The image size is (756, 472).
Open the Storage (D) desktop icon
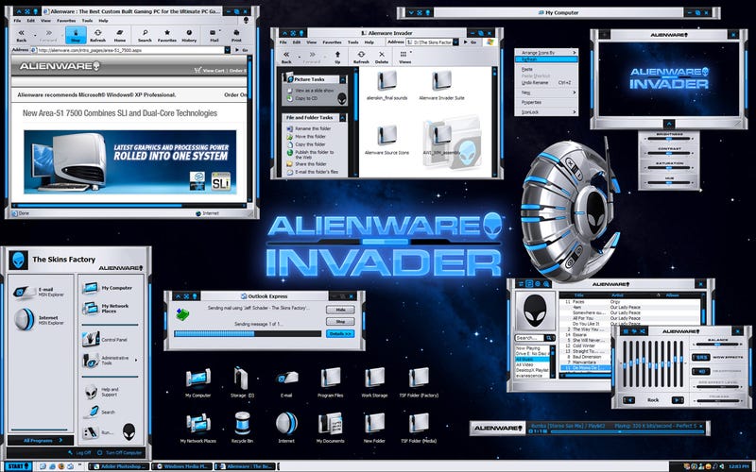coord(242,382)
